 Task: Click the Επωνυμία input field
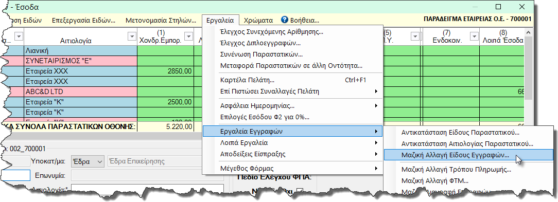click(148, 176)
